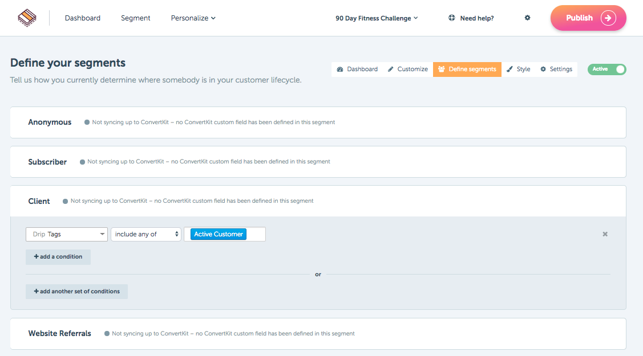This screenshot has height=356, width=643.
Task: Switch to the Dashboard tab with gauge icon
Action: (x=357, y=69)
